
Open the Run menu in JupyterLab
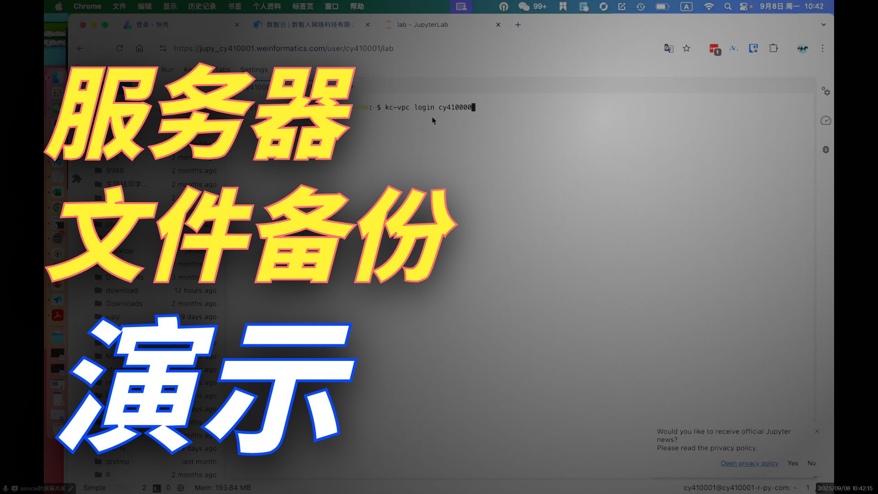(x=167, y=70)
